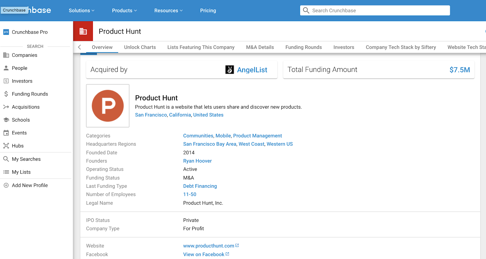
Task: Expand the Resources dropdown menu
Action: [x=169, y=11]
